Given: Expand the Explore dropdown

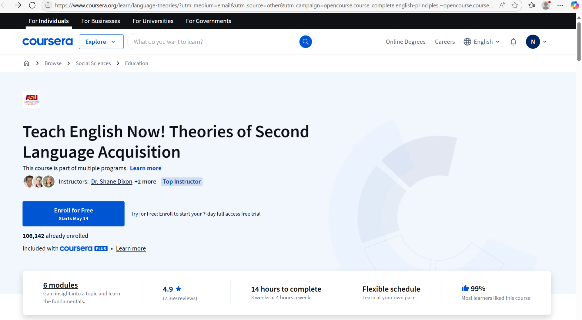Looking at the screenshot, I should [101, 42].
